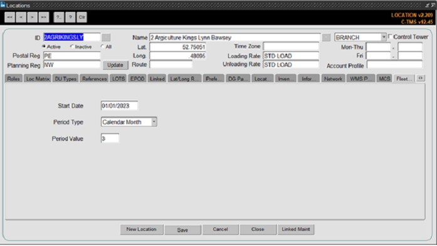Select the All radio button
Viewport: 437px width, 246px height.
click(x=103, y=46)
